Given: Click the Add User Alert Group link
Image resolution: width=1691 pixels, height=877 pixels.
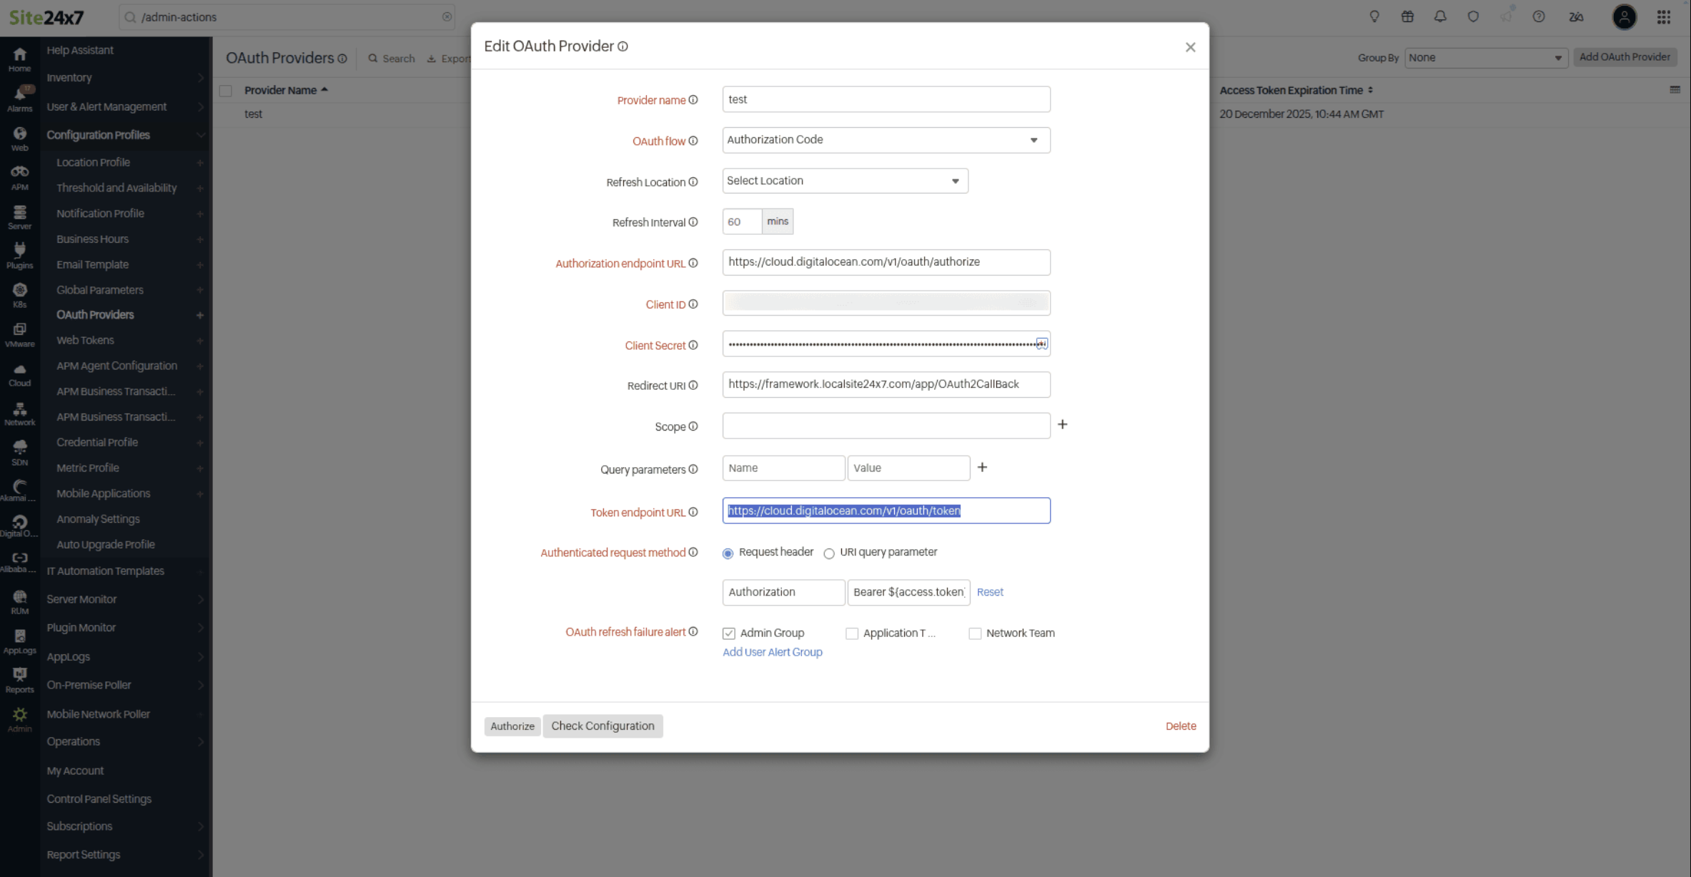Looking at the screenshot, I should (x=772, y=652).
